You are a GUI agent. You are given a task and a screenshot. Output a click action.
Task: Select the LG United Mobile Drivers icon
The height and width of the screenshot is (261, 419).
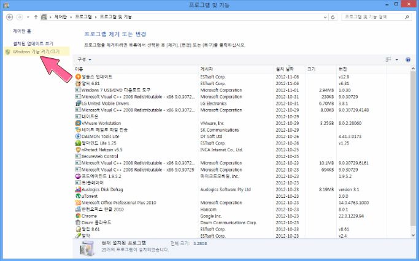[78, 104]
